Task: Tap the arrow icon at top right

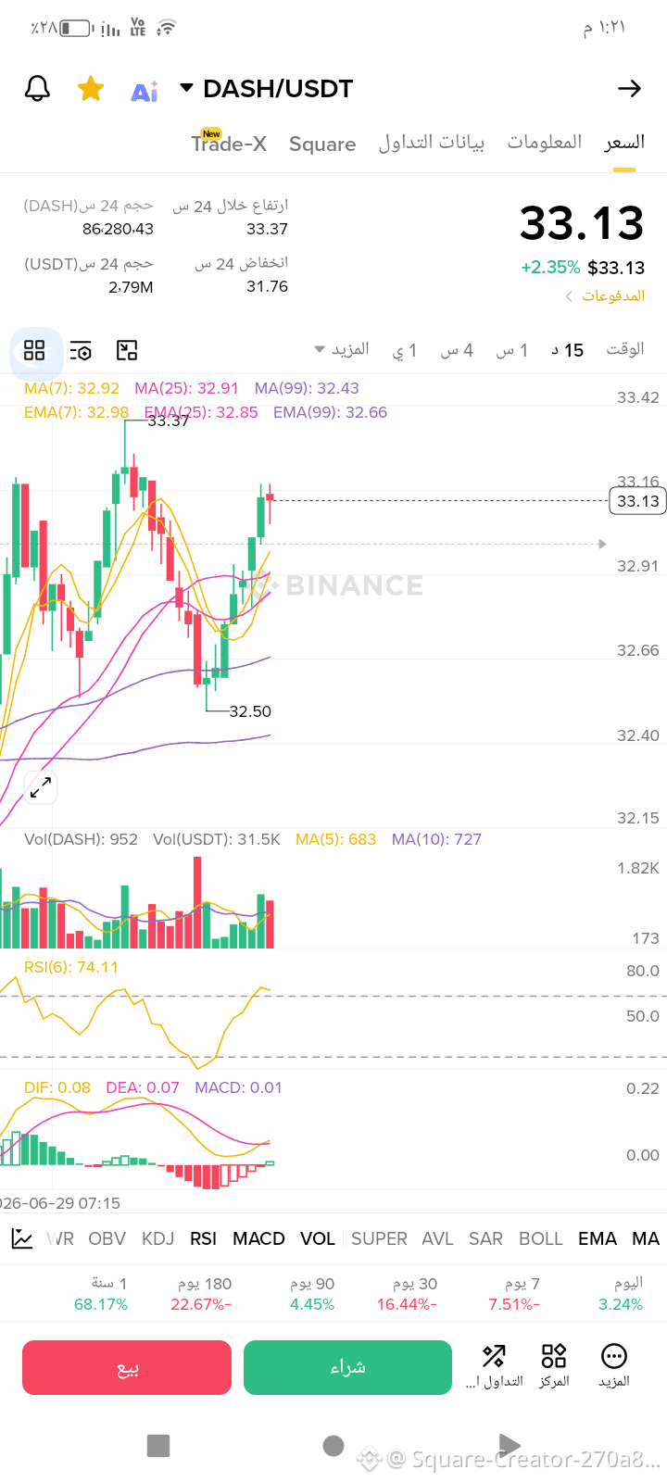Action: [629, 89]
